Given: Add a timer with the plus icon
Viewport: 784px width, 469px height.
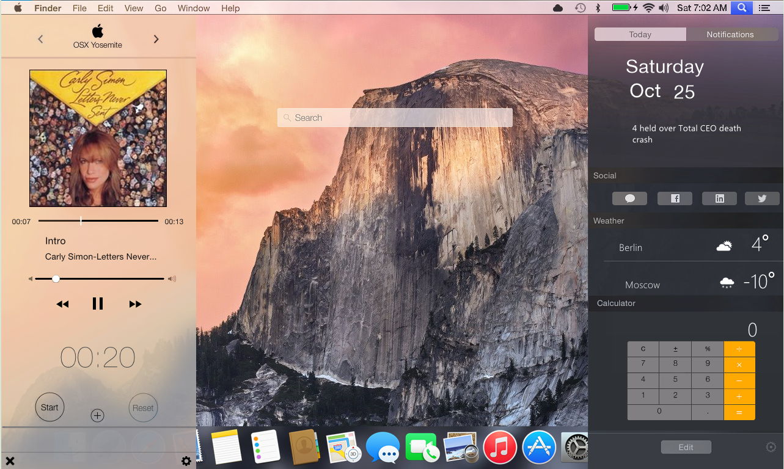Looking at the screenshot, I should click(x=97, y=415).
